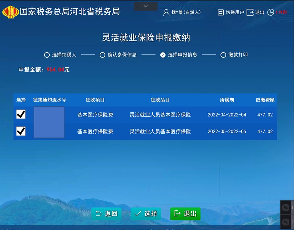Click the 119秒 countdown timer text
The image size is (294, 230).
(281, 12)
